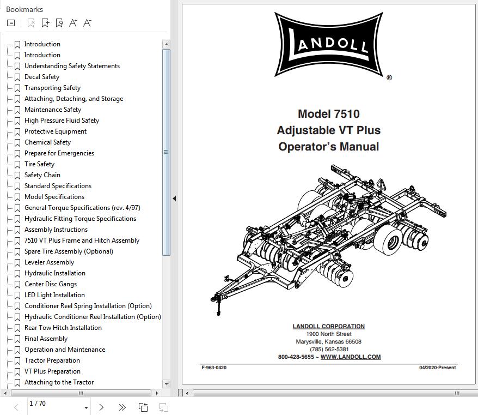Viewport: 478px width, 415px height.
Task: Click the find bookmark icon
Action: (59, 23)
